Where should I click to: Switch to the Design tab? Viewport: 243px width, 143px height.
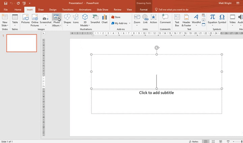(x=53, y=10)
